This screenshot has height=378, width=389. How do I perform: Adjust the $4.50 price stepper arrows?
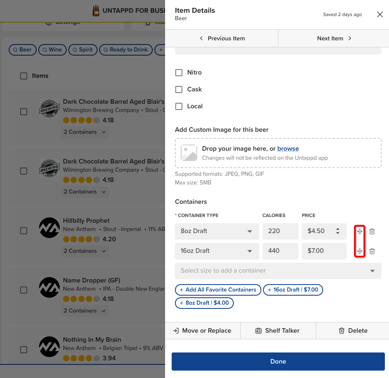click(x=338, y=231)
